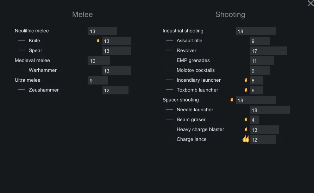Select the Ultra melee category
The image size is (314, 193).
[x=27, y=80]
